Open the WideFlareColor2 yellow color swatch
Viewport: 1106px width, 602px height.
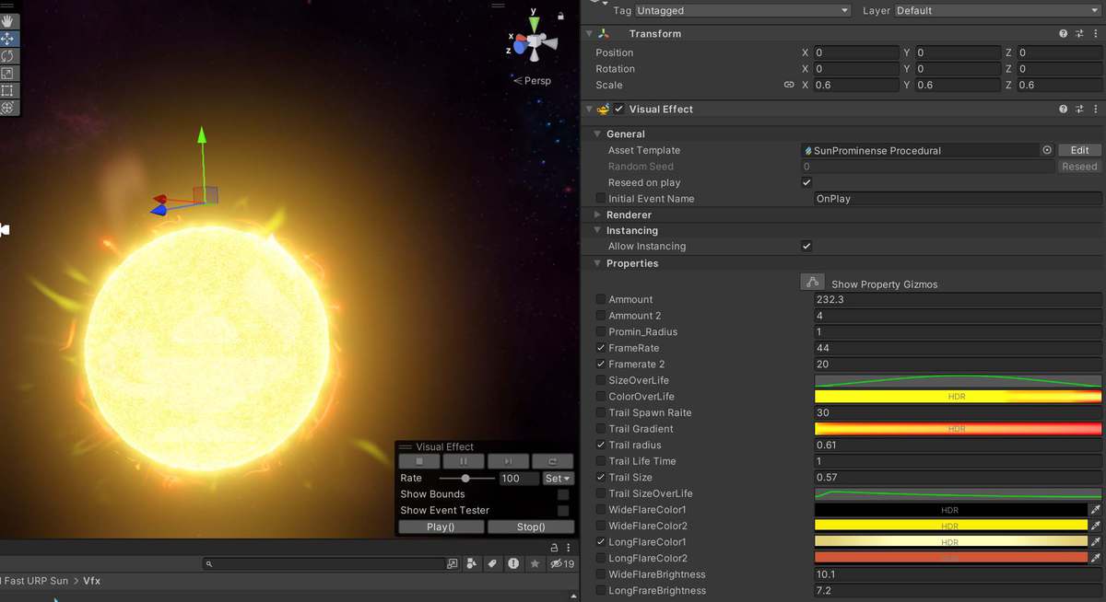pyautogui.click(x=951, y=526)
